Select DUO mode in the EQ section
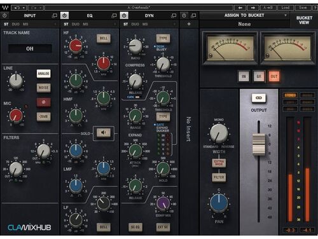The width and height of the screenshot is (318, 239). tap(76, 24)
